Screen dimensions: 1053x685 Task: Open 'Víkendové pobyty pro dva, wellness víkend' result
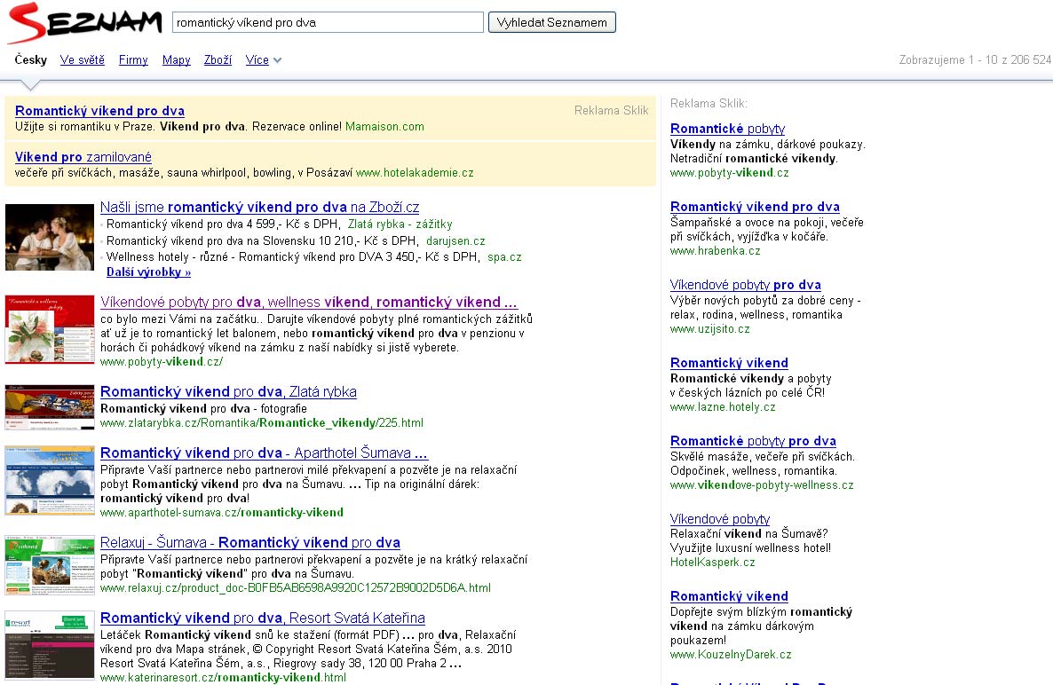[309, 302]
